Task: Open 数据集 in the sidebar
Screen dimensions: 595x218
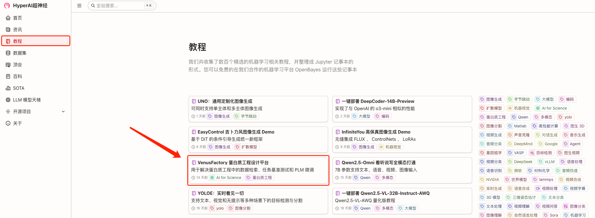Action: (36, 53)
